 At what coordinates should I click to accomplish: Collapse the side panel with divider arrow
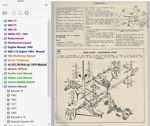tap(52, 64)
